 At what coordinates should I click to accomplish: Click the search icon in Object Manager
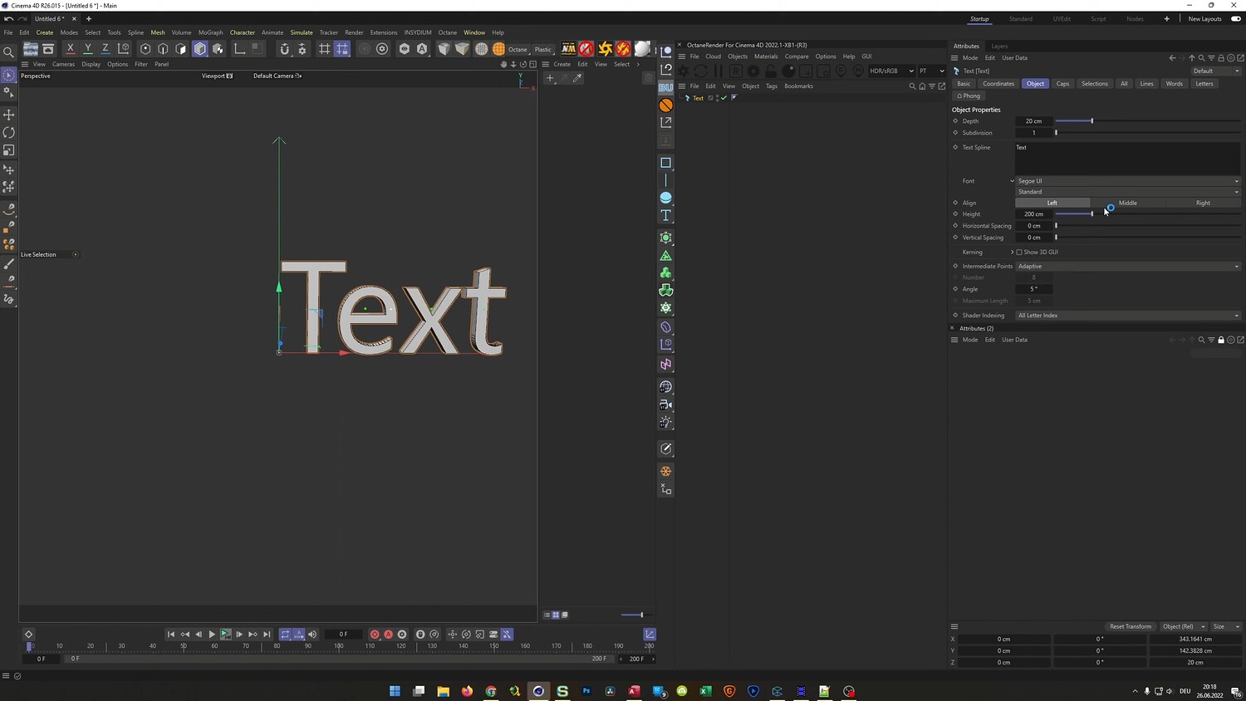[912, 86]
